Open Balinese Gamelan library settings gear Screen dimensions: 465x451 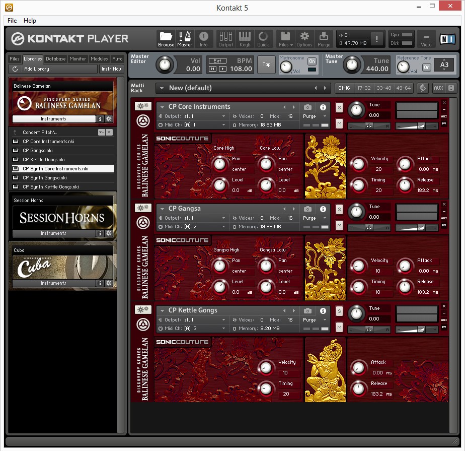(109, 119)
